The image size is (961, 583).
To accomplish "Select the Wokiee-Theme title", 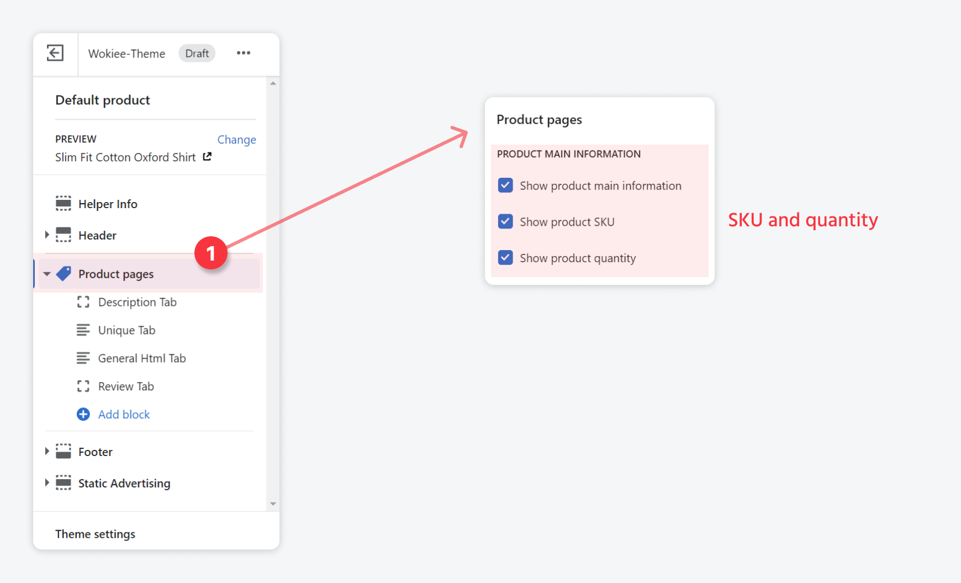I will click(x=126, y=53).
